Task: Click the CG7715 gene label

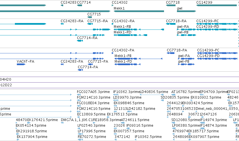Action: click(94, 14)
